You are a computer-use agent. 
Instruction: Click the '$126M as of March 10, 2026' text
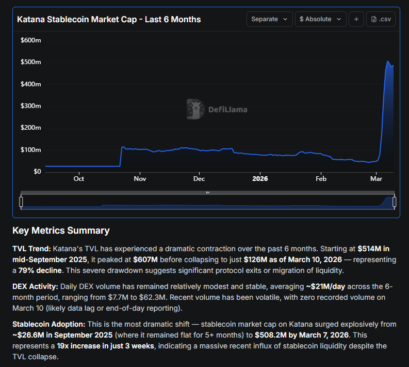pyautogui.click(x=292, y=259)
